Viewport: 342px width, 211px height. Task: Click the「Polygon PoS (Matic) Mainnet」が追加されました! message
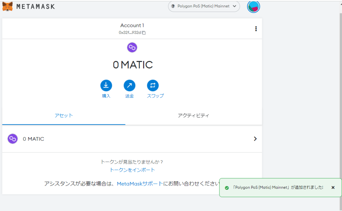[x=278, y=187]
